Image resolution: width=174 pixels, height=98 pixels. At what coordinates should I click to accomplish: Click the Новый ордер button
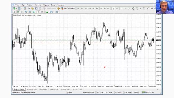[x=49, y=8]
